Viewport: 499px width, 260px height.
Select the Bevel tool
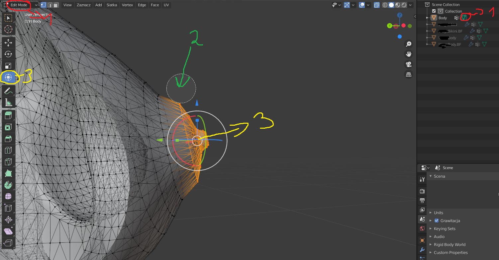tap(8, 138)
